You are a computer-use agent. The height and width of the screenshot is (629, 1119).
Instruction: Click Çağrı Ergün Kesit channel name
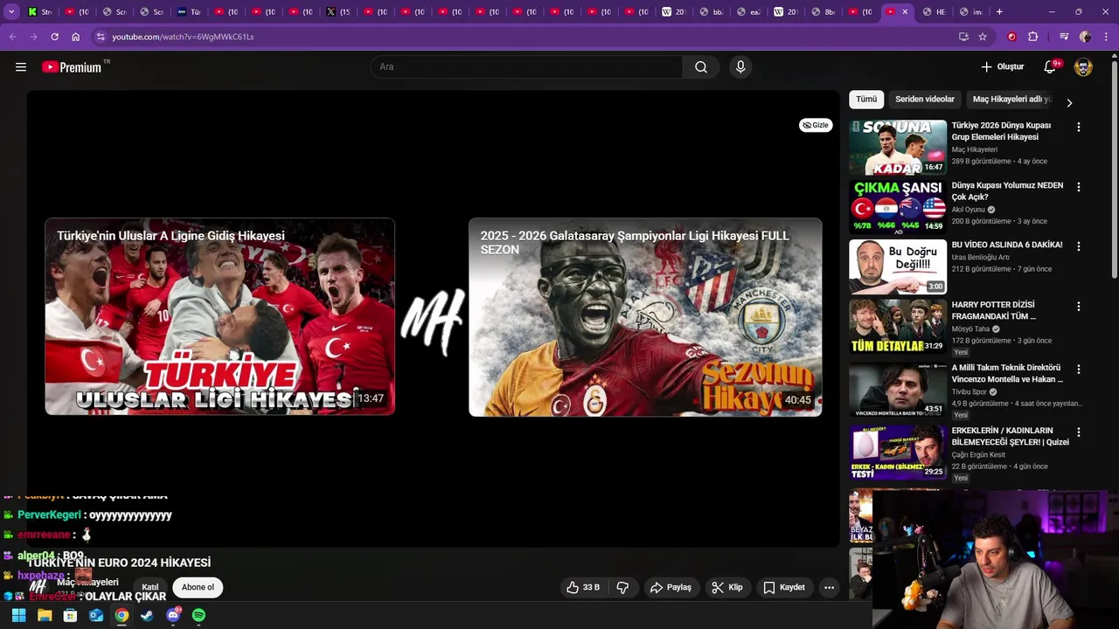[978, 455]
